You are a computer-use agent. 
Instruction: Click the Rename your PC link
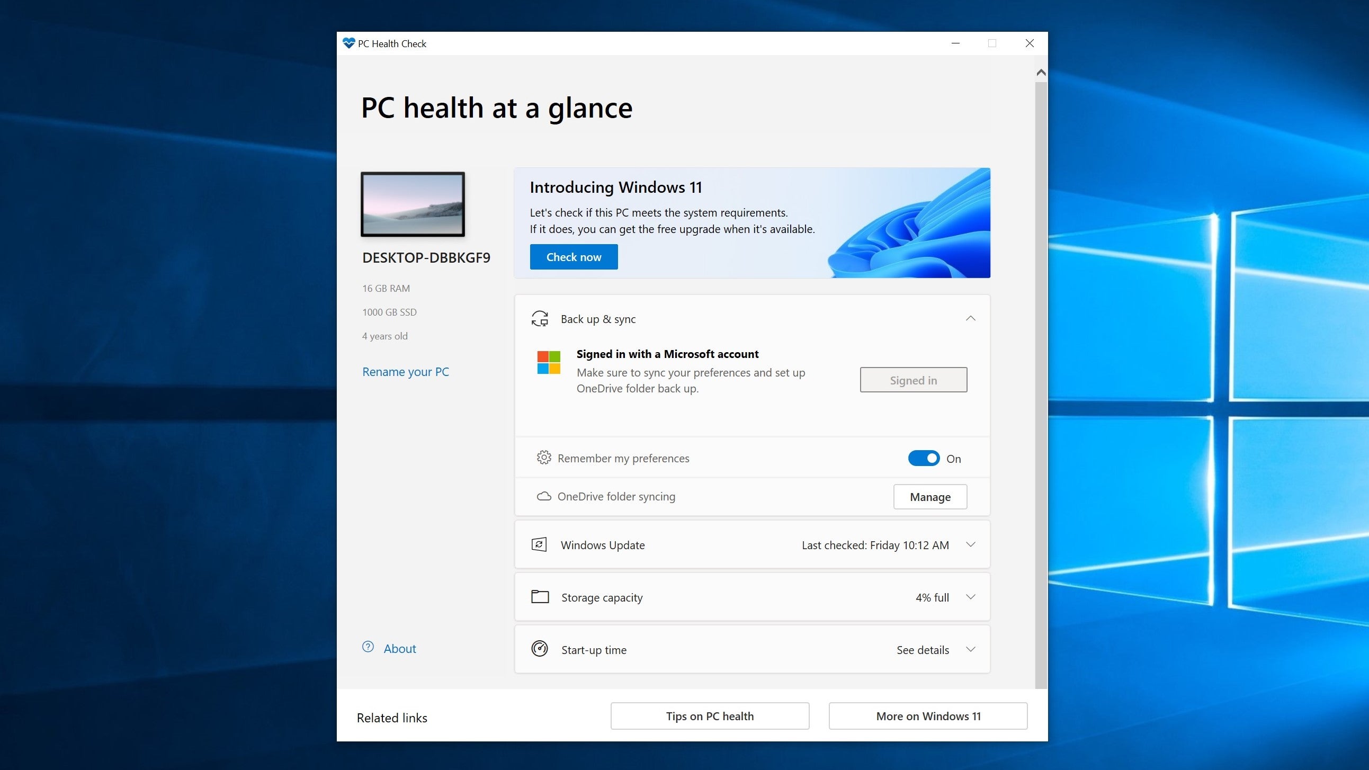pyautogui.click(x=405, y=370)
